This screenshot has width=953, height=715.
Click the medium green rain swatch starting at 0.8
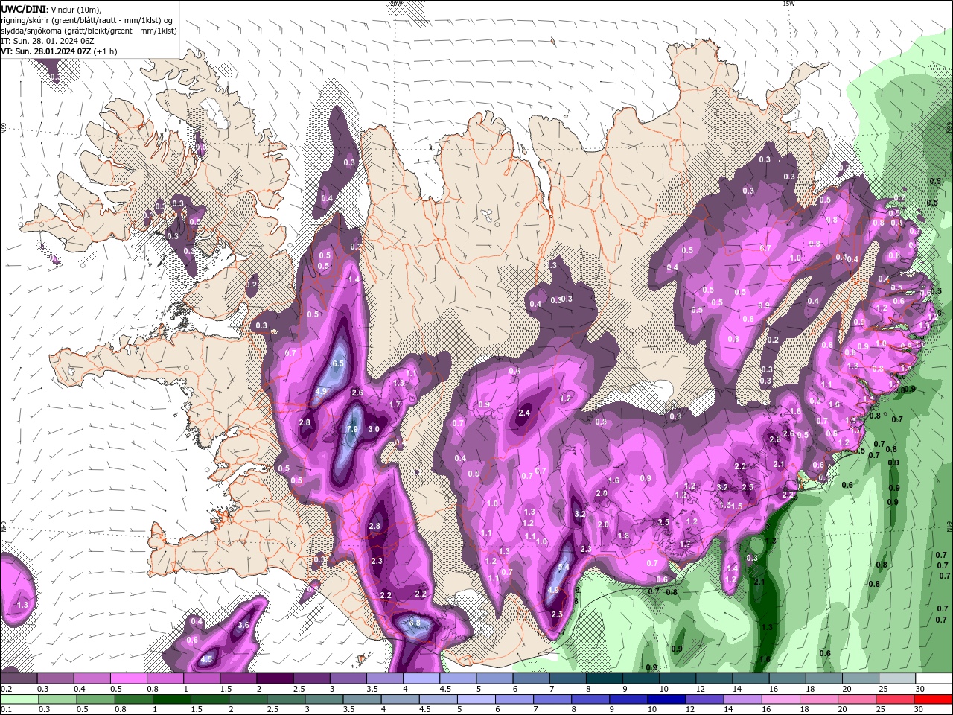click(134, 699)
